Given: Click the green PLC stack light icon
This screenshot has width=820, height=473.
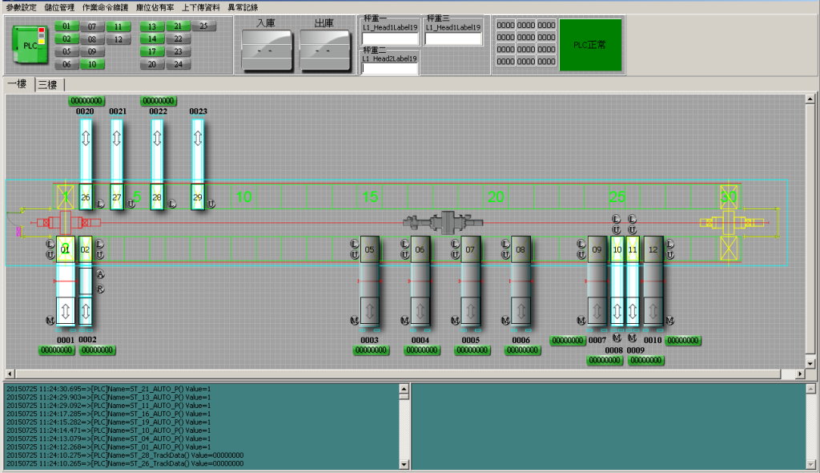Looking at the screenshot, I should pyautogui.click(x=31, y=45).
